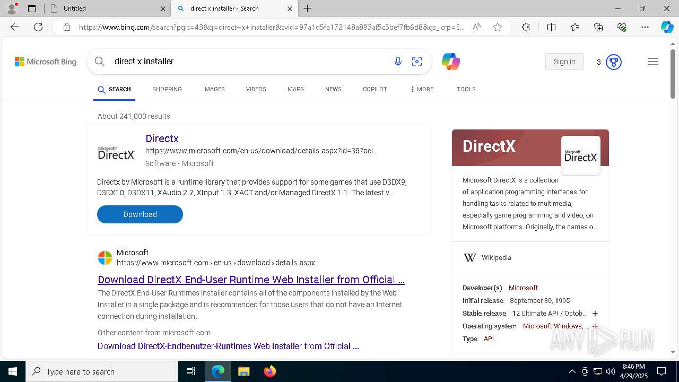Viewport: 679px width, 382px height.
Task: Click the Sign in button
Action: tap(564, 62)
